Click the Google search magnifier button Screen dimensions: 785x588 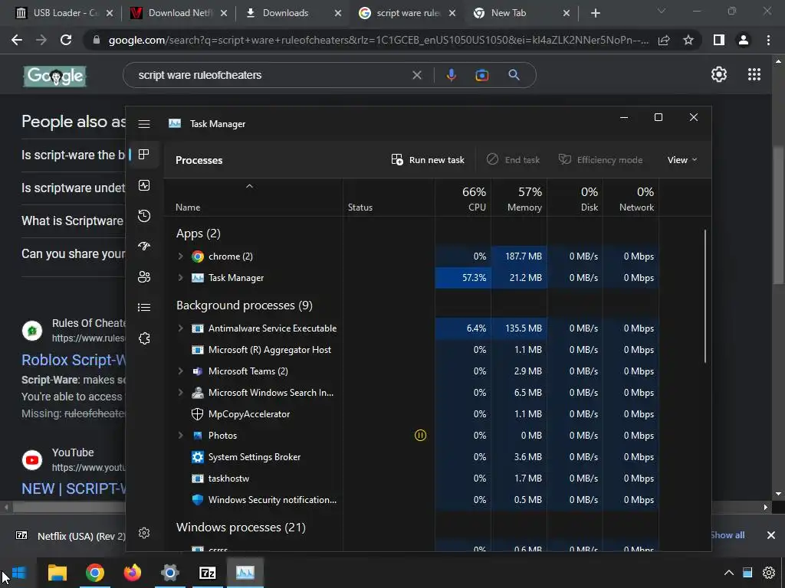pos(514,76)
